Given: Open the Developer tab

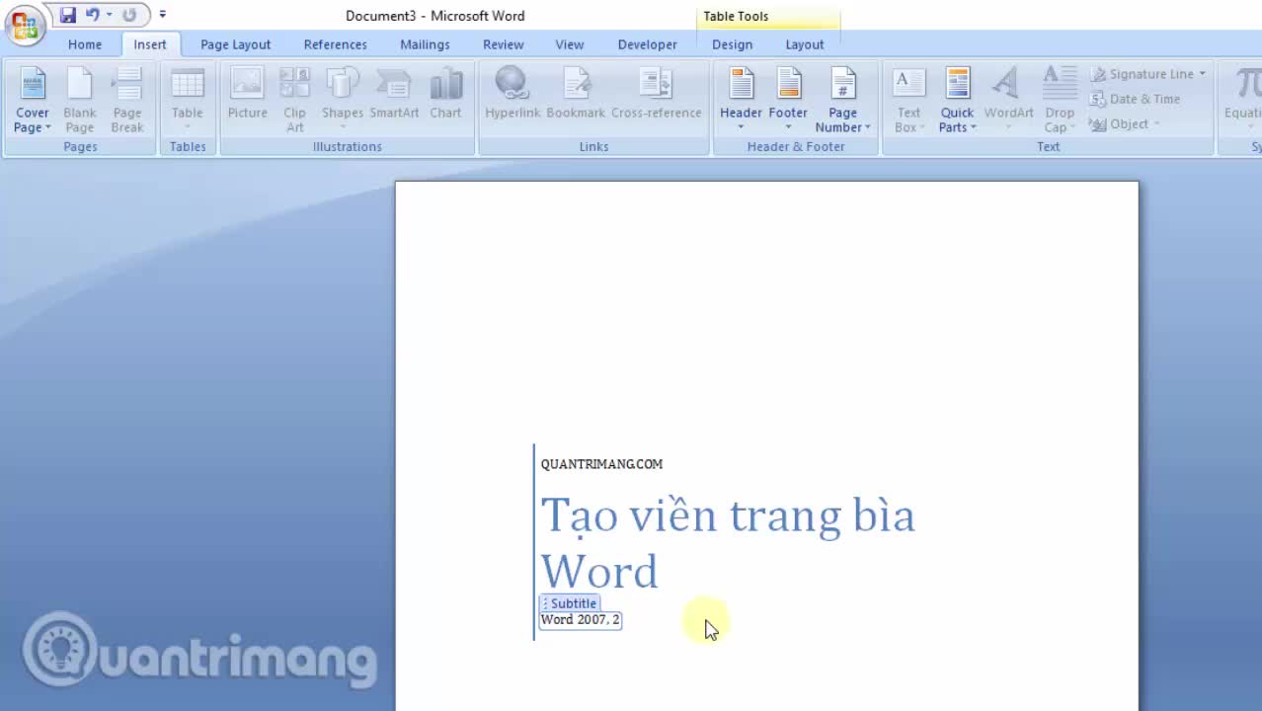Looking at the screenshot, I should click(647, 44).
